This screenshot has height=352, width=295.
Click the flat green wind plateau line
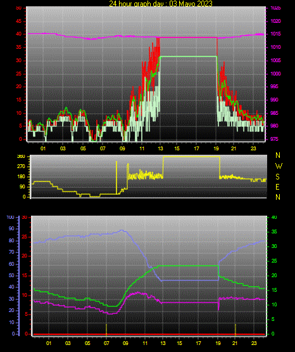[188, 56]
